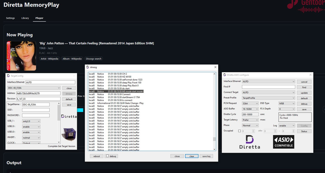325x173 pixels.
Task: Click Diretta icon in ASIO configure title bar
Action: [225, 75]
